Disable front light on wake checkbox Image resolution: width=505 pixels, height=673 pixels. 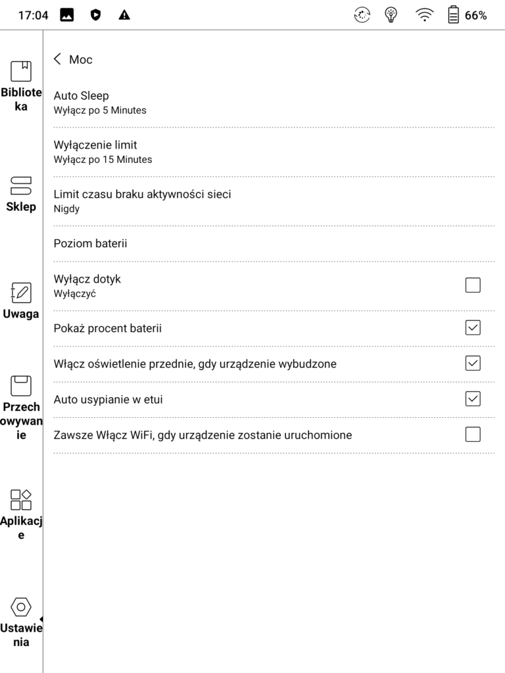click(x=473, y=363)
